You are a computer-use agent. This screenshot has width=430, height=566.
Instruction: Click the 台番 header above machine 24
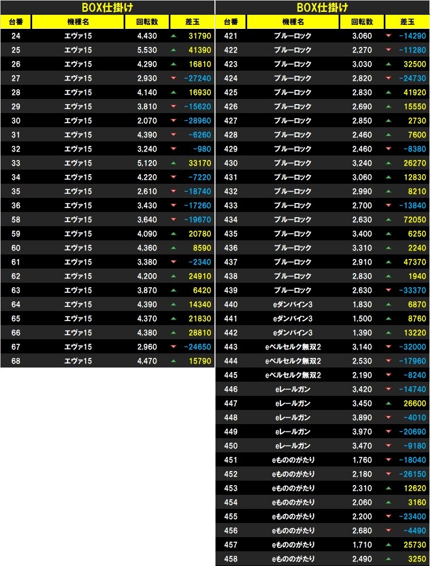point(16,22)
